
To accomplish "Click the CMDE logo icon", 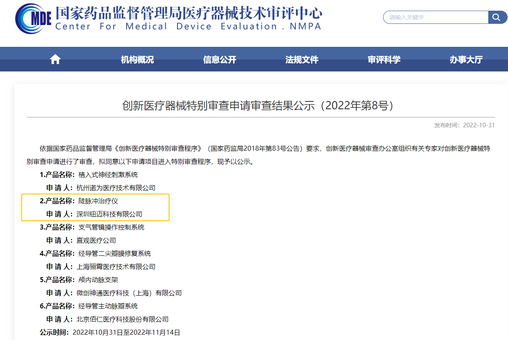I will 33,19.
